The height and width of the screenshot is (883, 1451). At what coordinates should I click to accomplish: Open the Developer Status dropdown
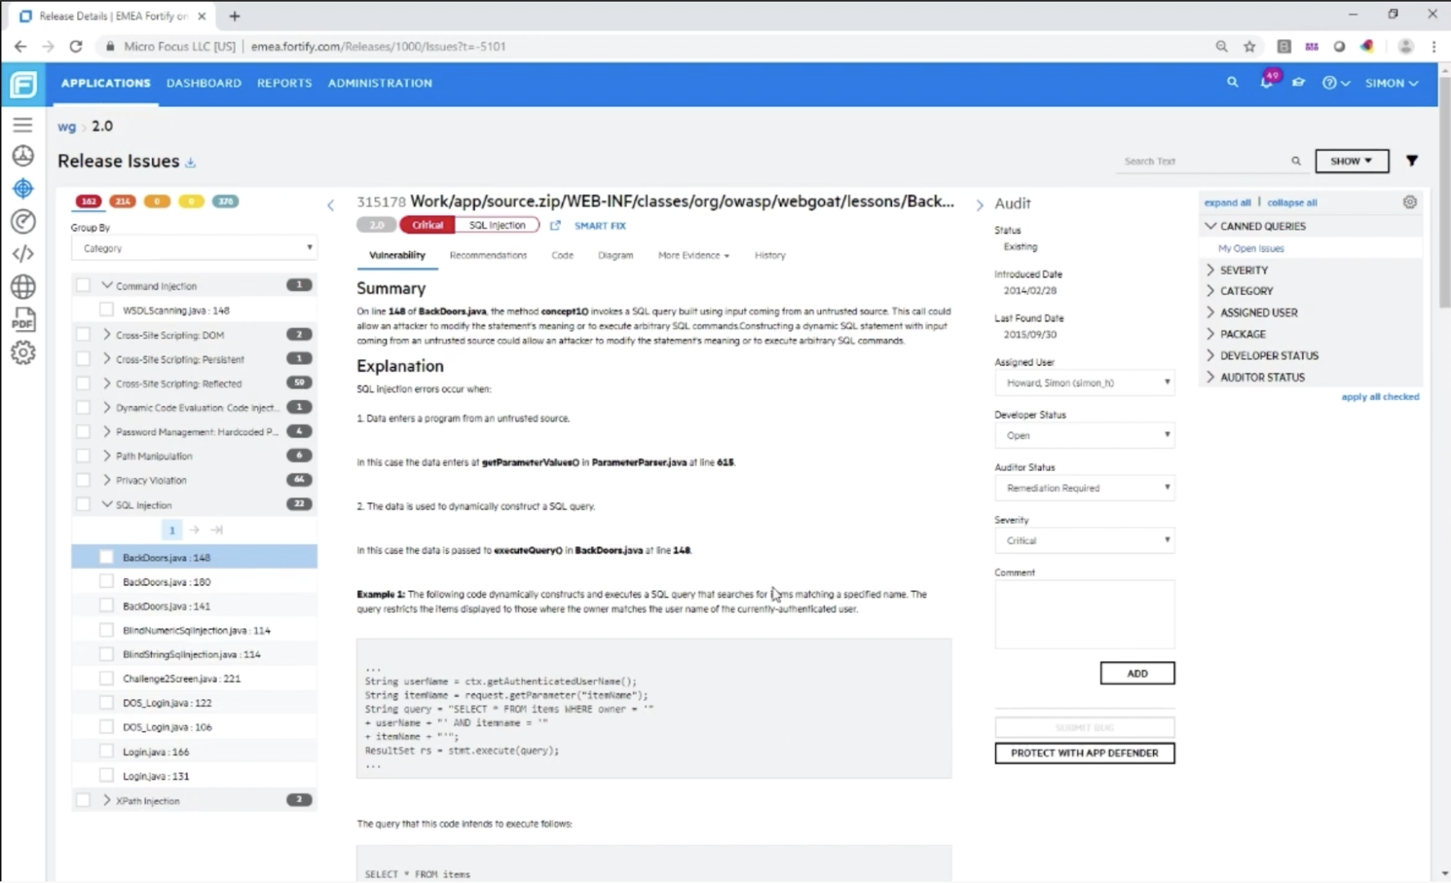tap(1084, 435)
